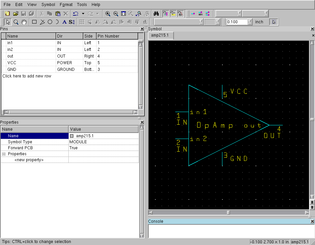The width and height of the screenshot is (315, 245).
Task: Open the Symbol menu
Action: 48,5
